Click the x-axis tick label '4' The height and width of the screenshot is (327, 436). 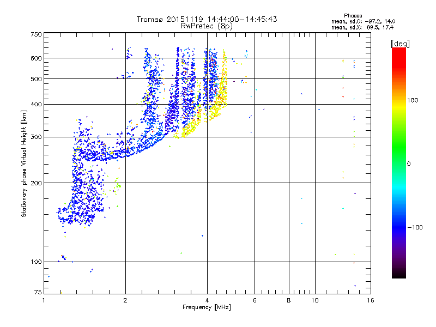[x=207, y=300]
